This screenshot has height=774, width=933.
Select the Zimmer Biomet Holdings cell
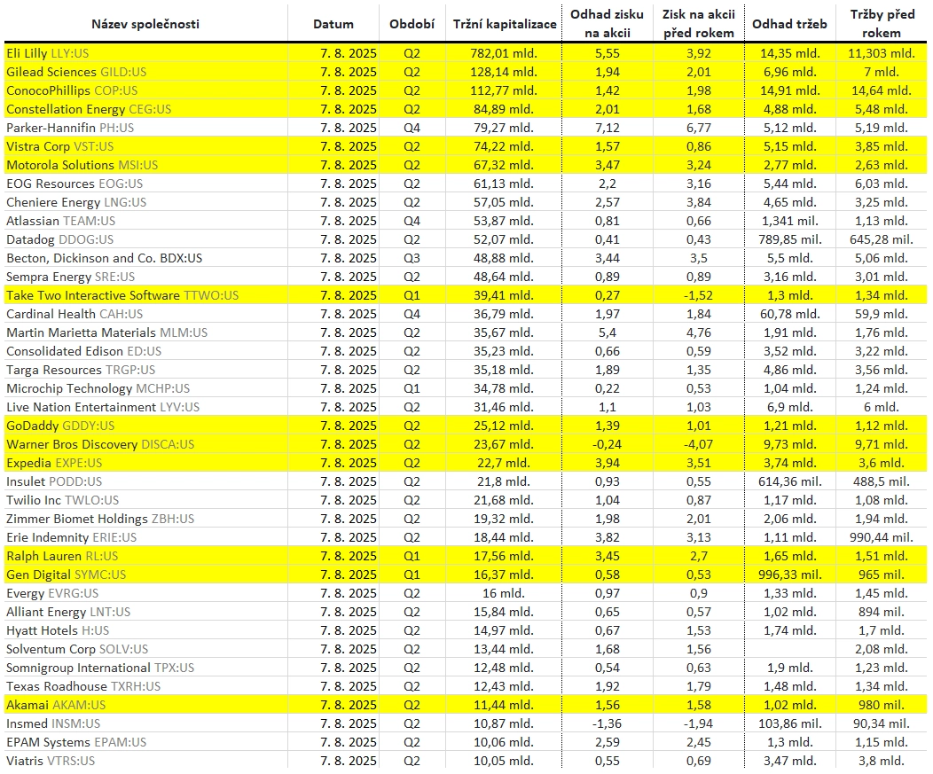click(145, 518)
